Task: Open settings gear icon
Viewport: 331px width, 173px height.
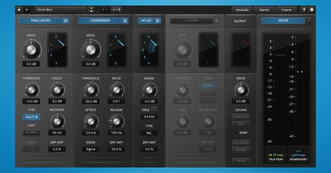Action: click(x=312, y=10)
